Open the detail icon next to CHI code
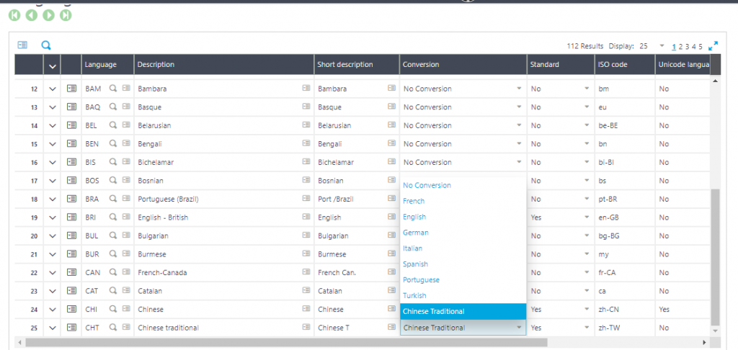 point(125,309)
